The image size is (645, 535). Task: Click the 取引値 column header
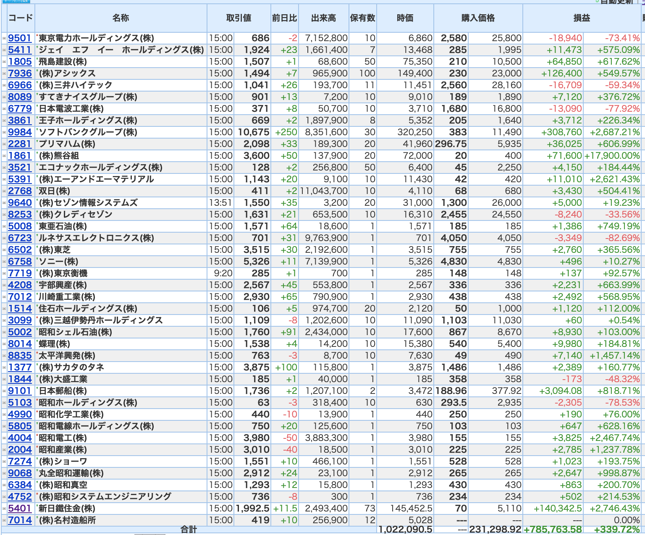[239, 18]
